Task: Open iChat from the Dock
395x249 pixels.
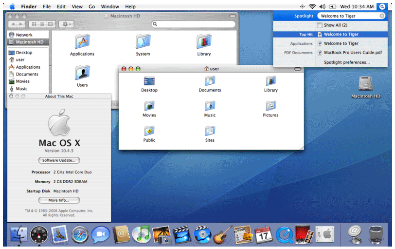Action: pos(100,234)
